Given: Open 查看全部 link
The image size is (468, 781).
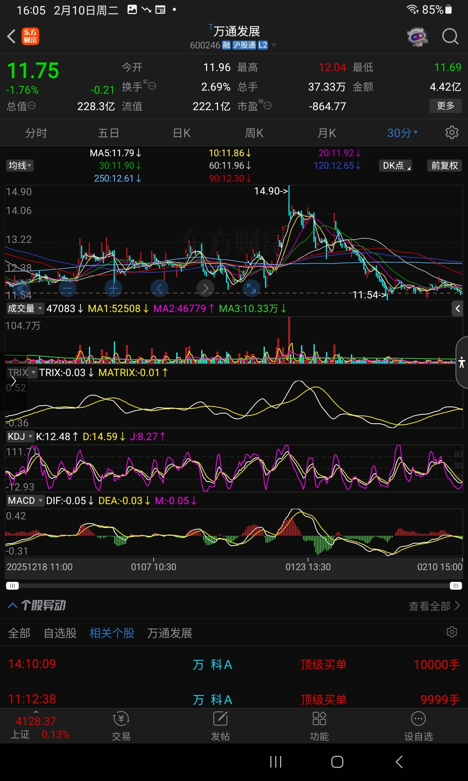Looking at the screenshot, I should click(x=434, y=606).
